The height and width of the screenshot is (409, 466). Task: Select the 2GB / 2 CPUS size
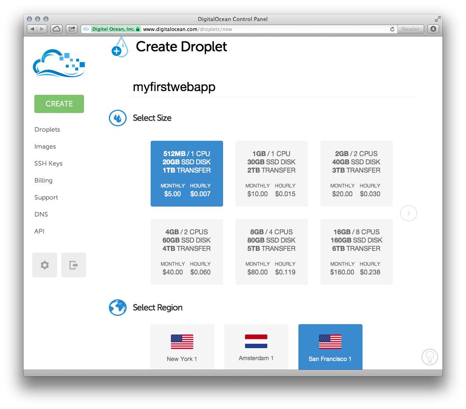tap(356, 173)
